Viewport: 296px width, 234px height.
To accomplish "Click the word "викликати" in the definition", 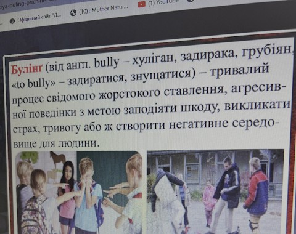I will 257,105.
